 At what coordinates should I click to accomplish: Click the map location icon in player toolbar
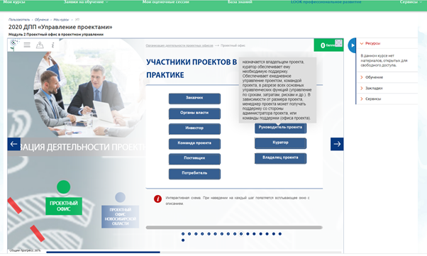coord(40,45)
